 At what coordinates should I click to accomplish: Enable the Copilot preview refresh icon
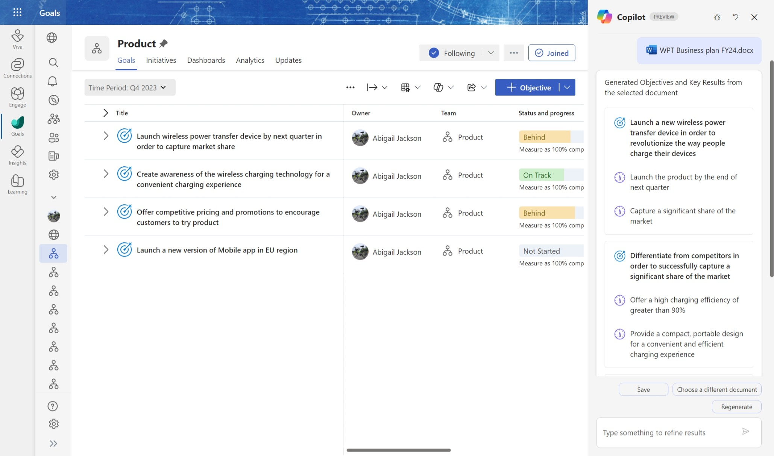pyautogui.click(x=736, y=17)
